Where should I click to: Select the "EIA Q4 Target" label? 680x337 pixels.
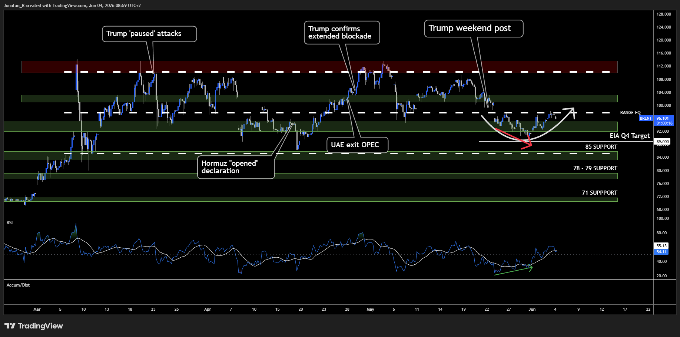[630, 136]
